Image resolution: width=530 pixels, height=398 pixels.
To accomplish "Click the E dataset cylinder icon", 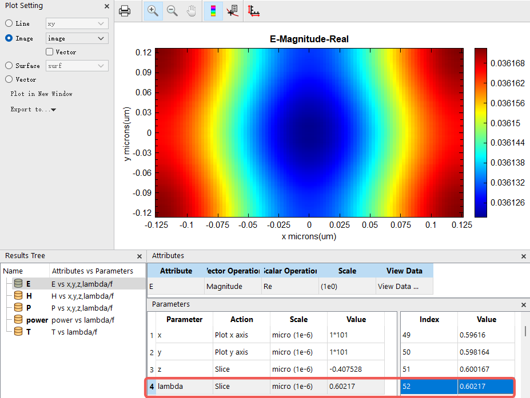I will 18,284.
